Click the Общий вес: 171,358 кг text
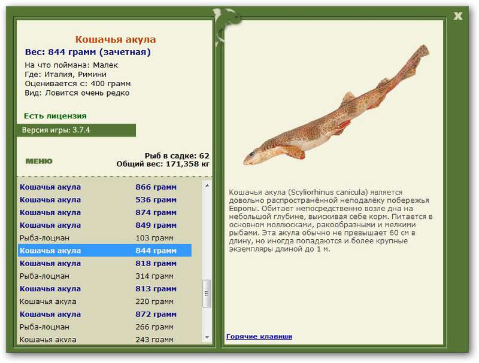479x363 pixels. [x=163, y=164]
